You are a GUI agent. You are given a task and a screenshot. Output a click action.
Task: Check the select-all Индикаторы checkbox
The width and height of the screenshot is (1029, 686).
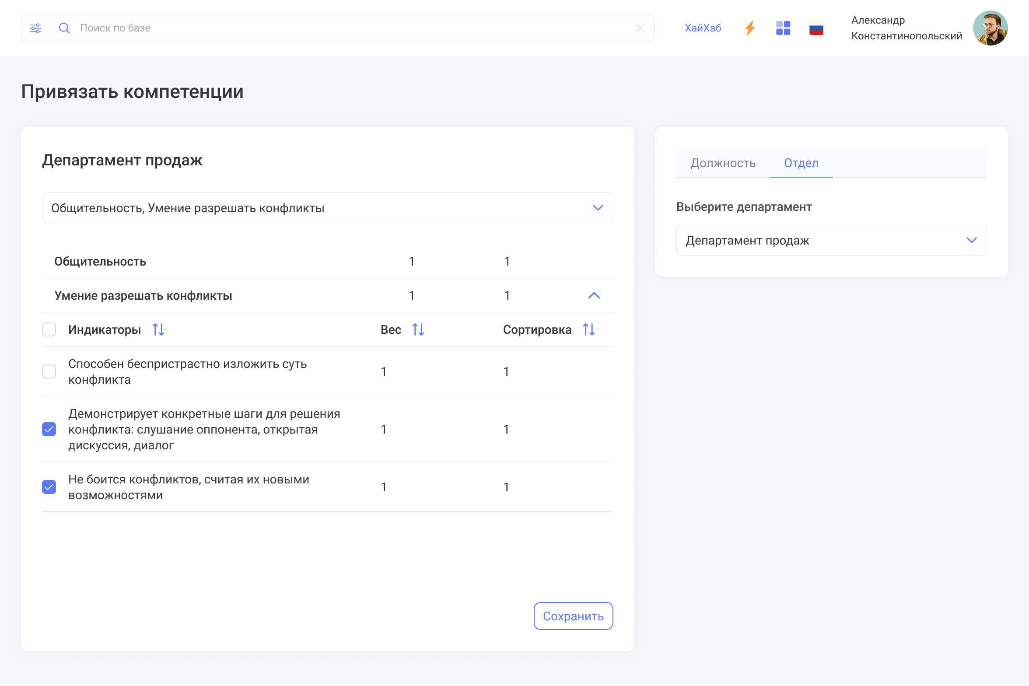[x=49, y=329]
